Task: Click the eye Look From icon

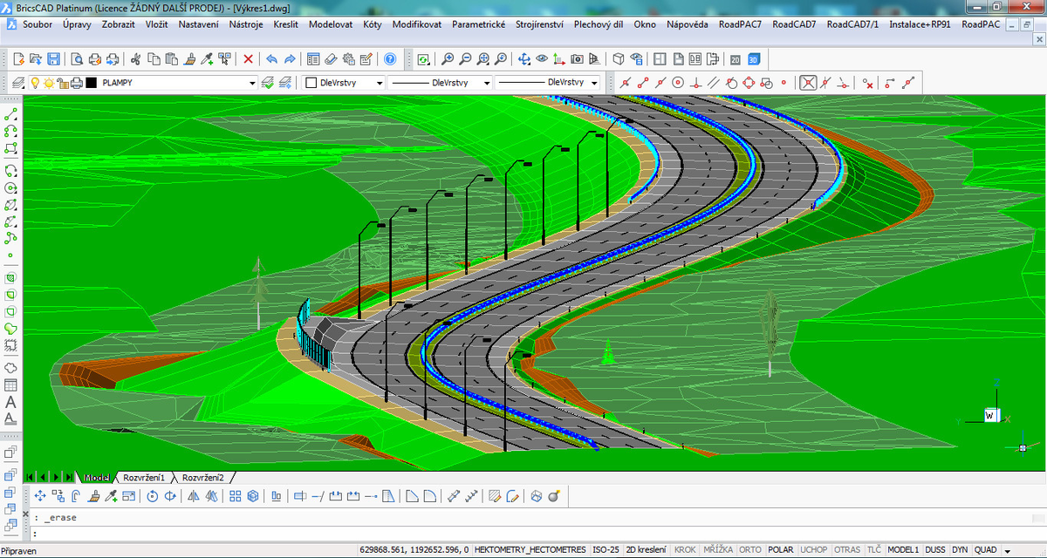Action: [x=542, y=59]
